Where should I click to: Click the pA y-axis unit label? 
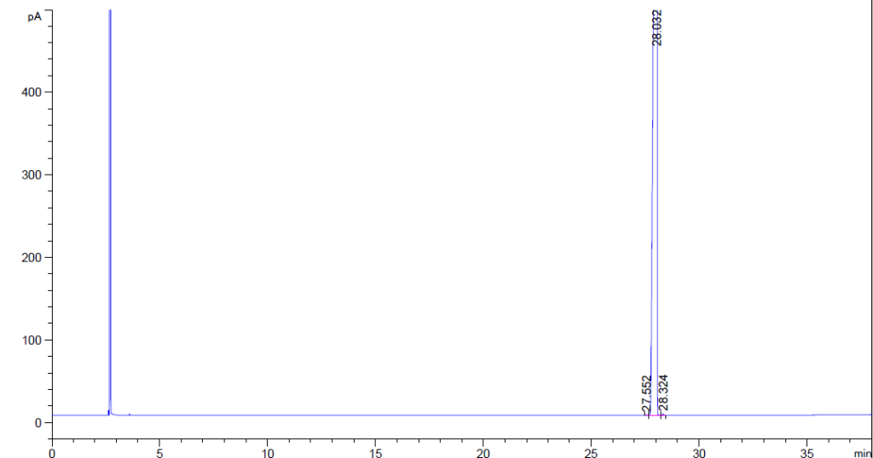(x=34, y=17)
